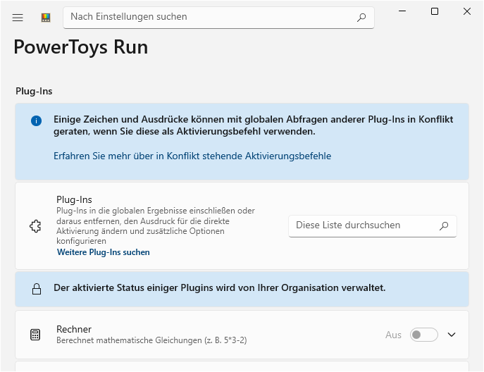Focus the 'Diese Liste durchsuchen' field
484x372 pixels.
click(373, 226)
